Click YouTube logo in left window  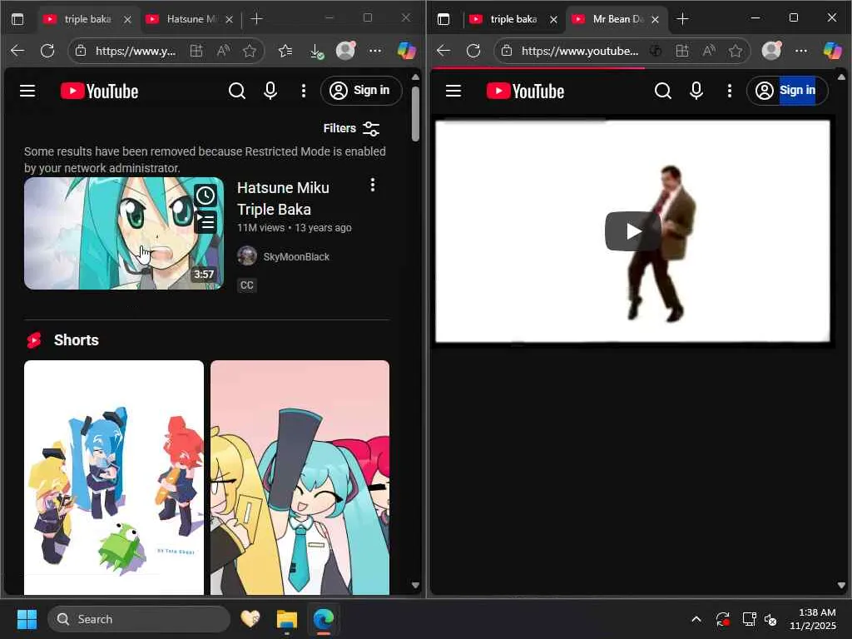[x=100, y=91]
